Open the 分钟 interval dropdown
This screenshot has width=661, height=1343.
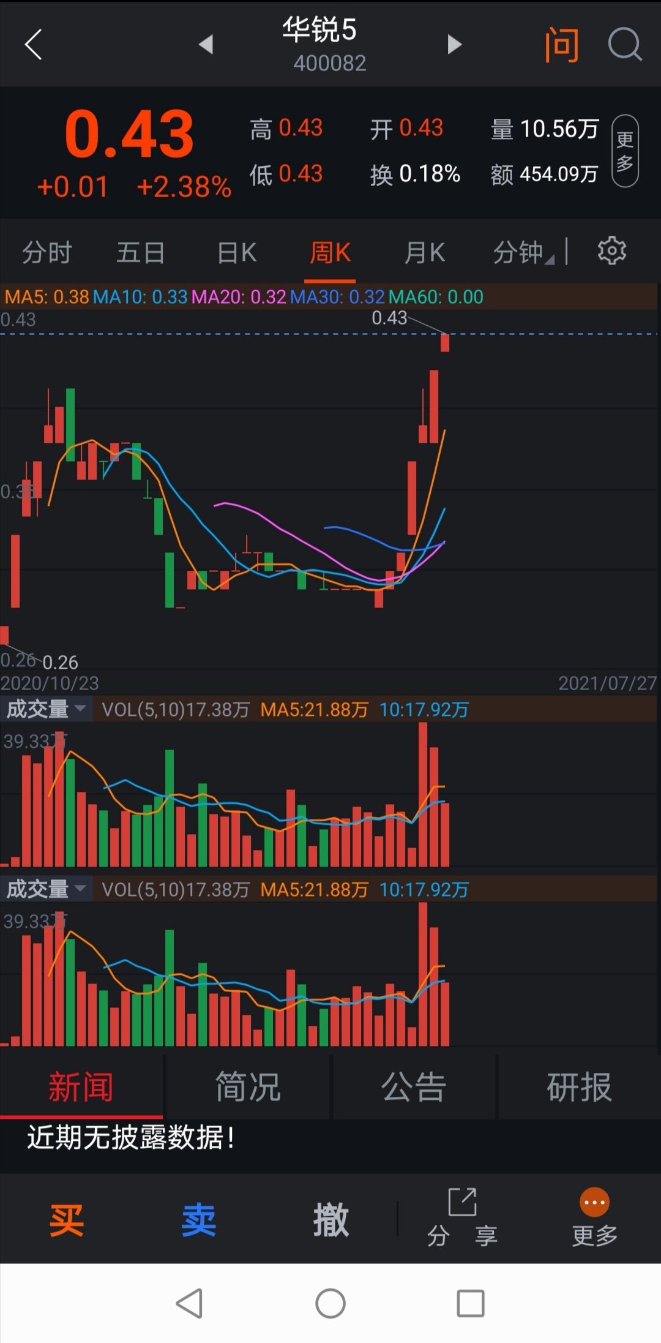pyautogui.click(x=523, y=252)
